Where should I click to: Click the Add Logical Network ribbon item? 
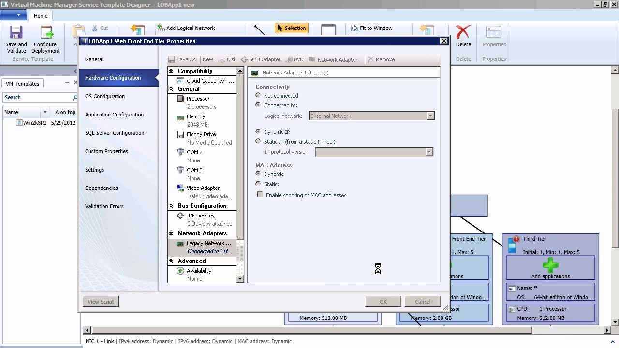coord(186,28)
